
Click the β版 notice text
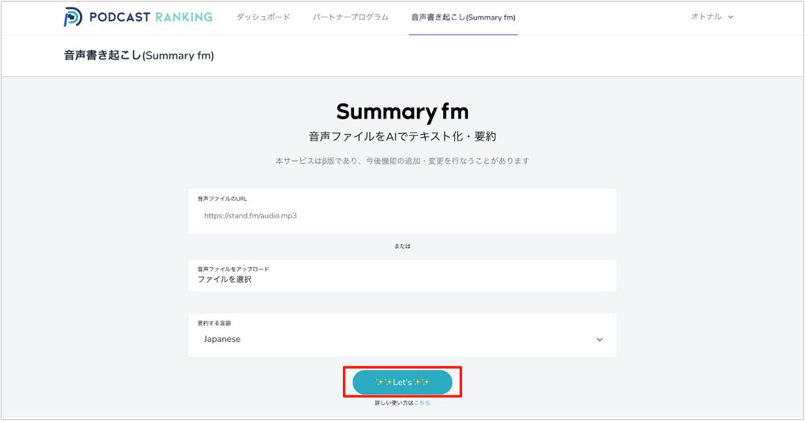pos(402,161)
